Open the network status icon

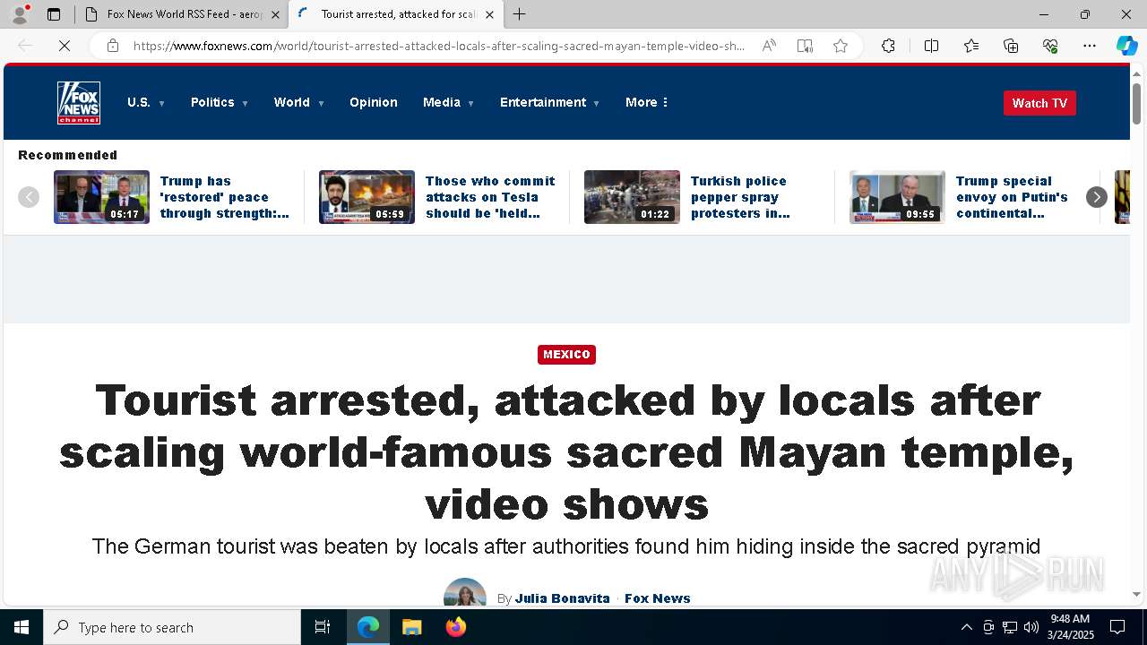1010,627
